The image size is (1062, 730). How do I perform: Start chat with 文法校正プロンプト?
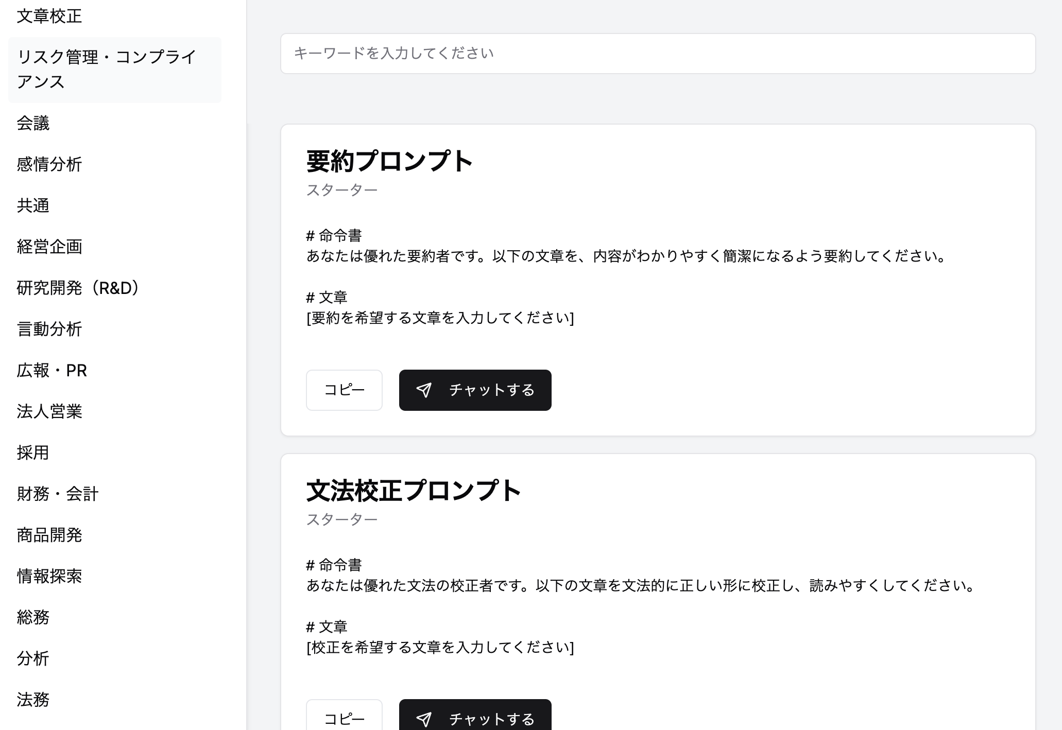tap(475, 715)
